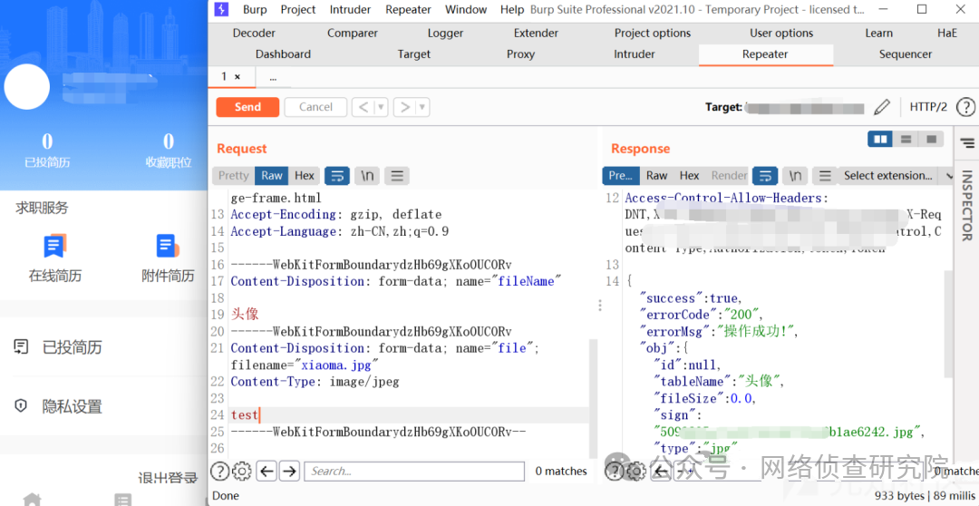Click the 附件简历 attachment resume icon

click(x=168, y=246)
